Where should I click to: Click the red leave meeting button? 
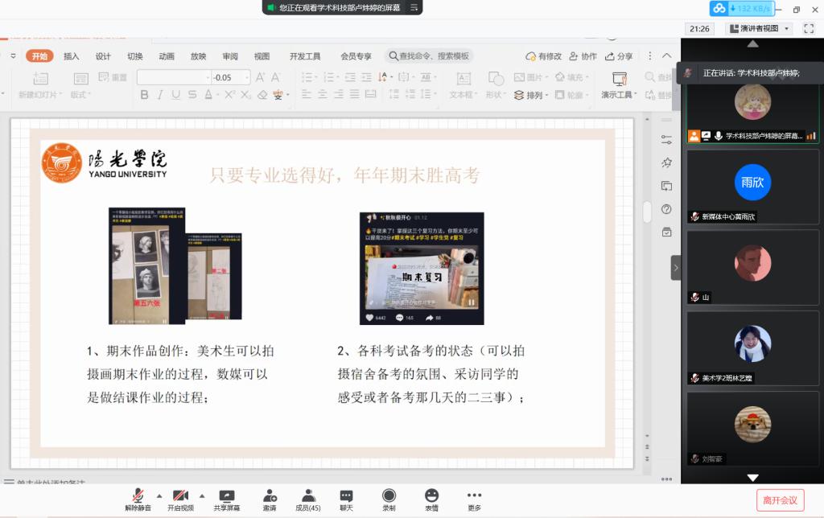point(780,500)
